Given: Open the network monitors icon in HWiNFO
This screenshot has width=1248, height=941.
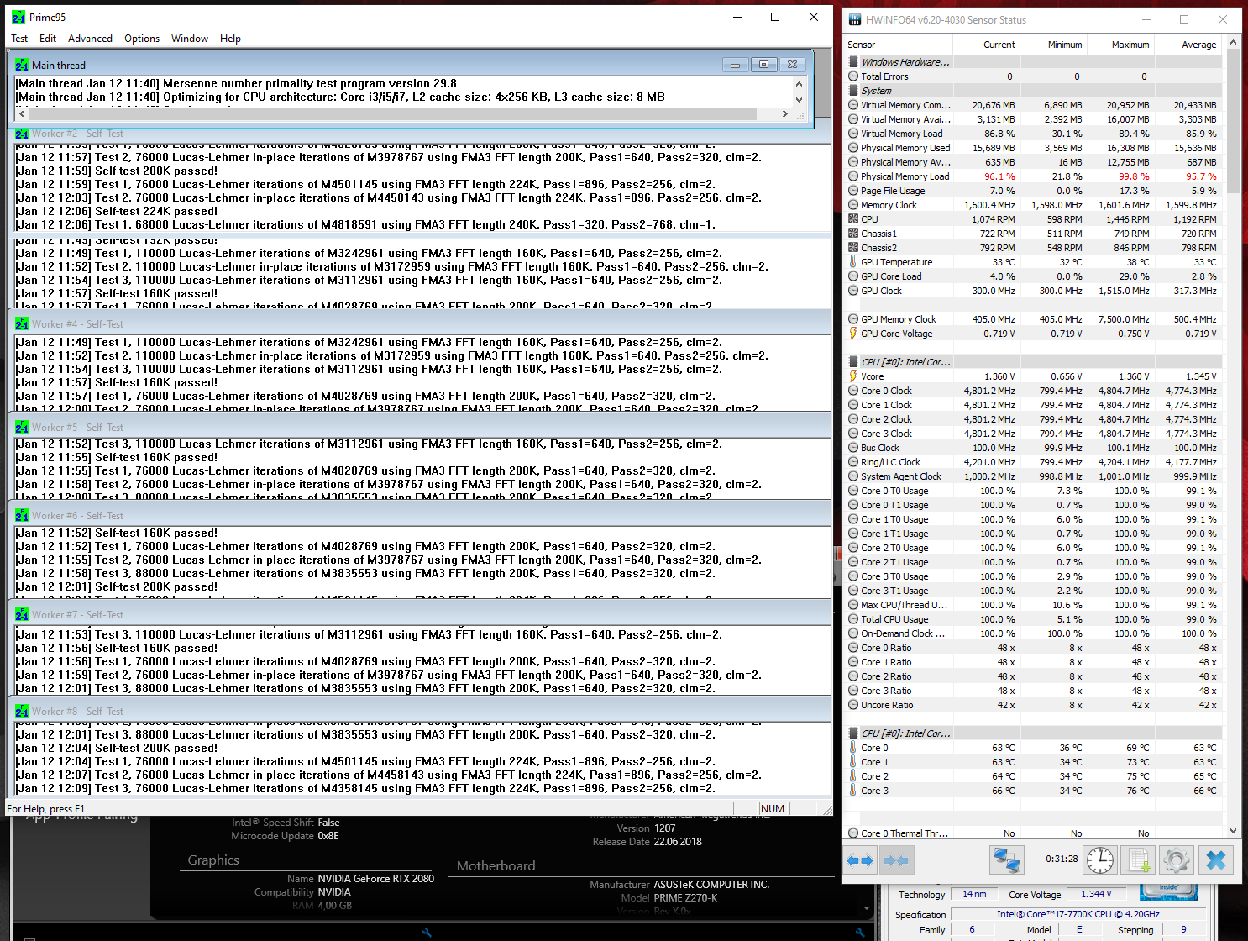Looking at the screenshot, I should [1006, 860].
